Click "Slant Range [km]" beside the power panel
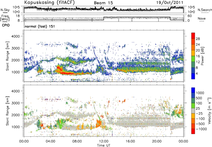The image size is (212, 147). (7, 56)
